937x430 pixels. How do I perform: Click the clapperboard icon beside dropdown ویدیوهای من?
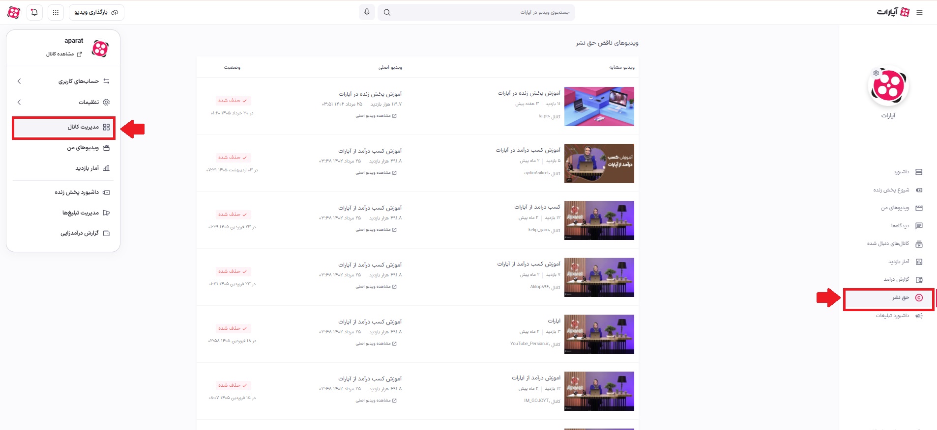pos(106,148)
